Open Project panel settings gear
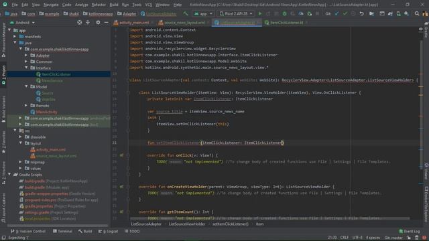This screenshot has width=429, height=241. (x=98, y=22)
